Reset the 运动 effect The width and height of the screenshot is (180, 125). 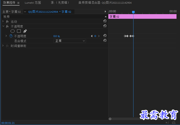[105, 21]
